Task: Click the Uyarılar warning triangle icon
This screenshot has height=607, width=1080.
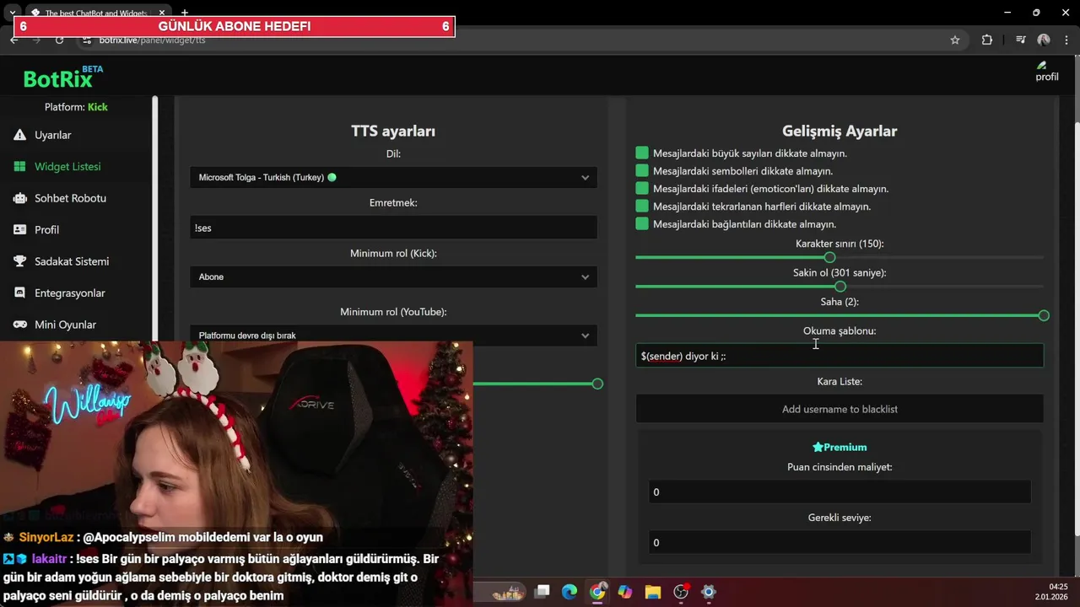Action: (19, 135)
